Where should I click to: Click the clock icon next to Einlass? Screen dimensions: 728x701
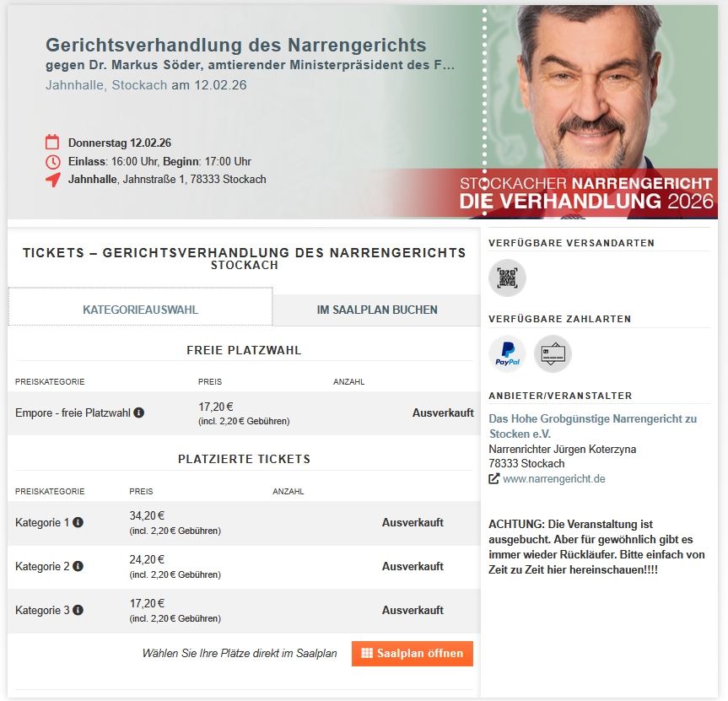coord(52,161)
